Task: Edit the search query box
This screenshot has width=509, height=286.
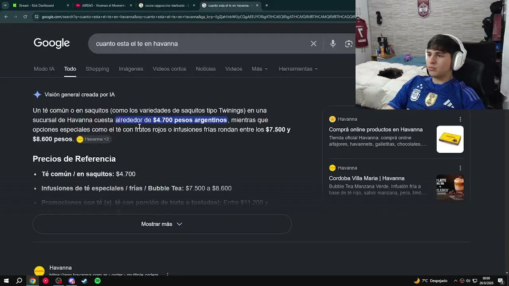Action: pos(199,44)
